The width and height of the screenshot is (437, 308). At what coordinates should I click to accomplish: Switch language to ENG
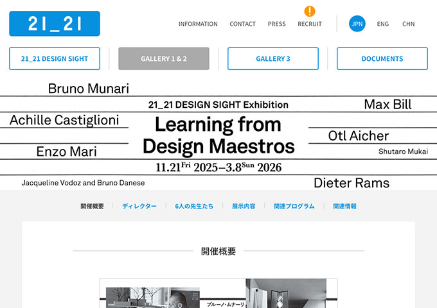(383, 24)
